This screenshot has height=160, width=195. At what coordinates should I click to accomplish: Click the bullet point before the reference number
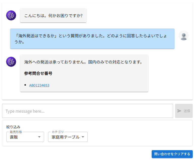pyautogui.click(x=25, y=85)
